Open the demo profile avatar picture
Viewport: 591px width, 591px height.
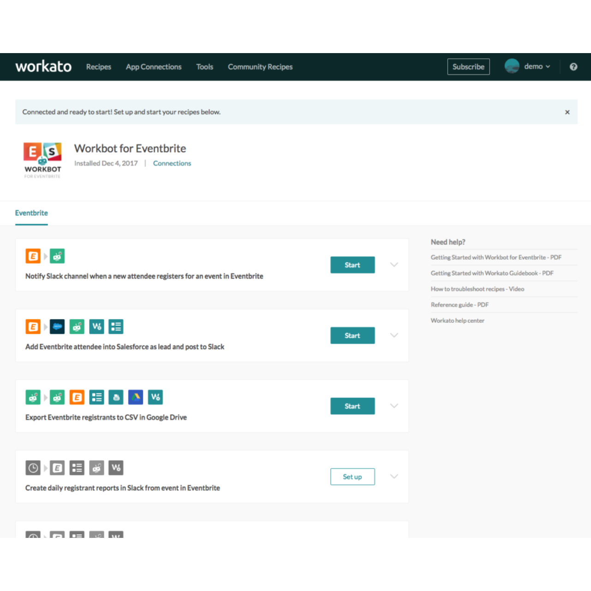pyautogui.click(x=512, y=66)
